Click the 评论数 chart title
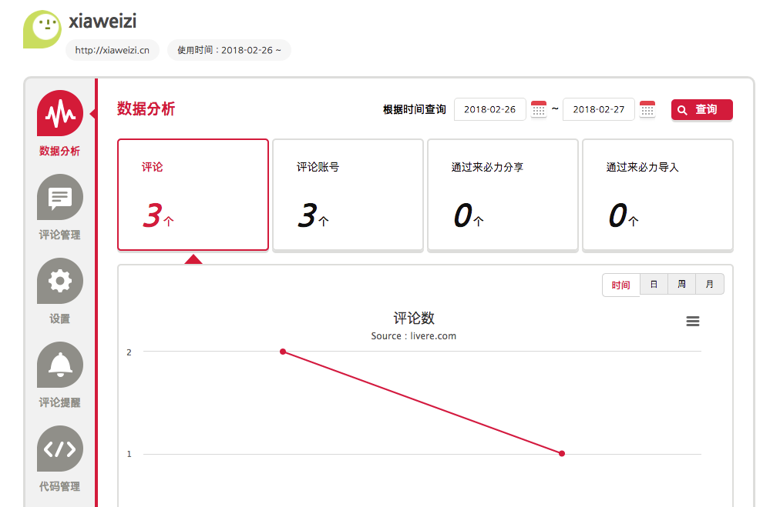The height and width of the screenshot is (507, 780). (414, 318)
